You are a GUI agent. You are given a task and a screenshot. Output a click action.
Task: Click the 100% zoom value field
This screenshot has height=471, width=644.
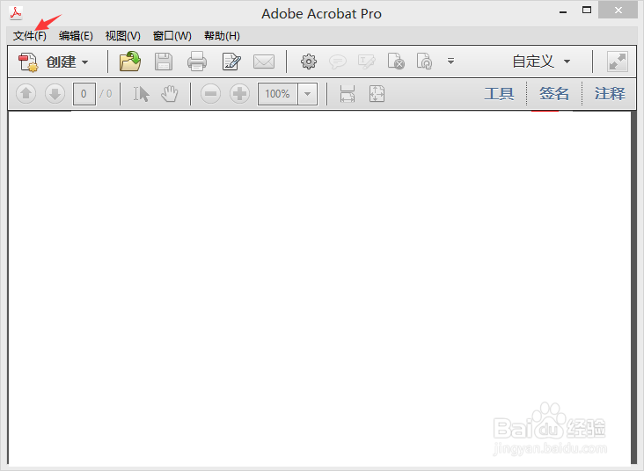(278, 94)
